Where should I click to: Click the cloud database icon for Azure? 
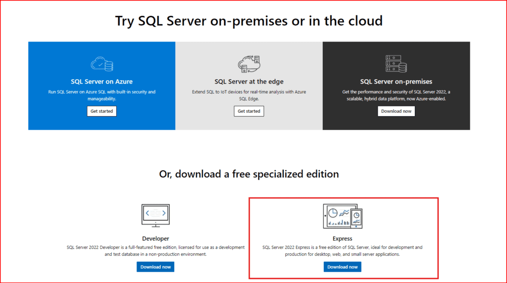coord(101,64)
